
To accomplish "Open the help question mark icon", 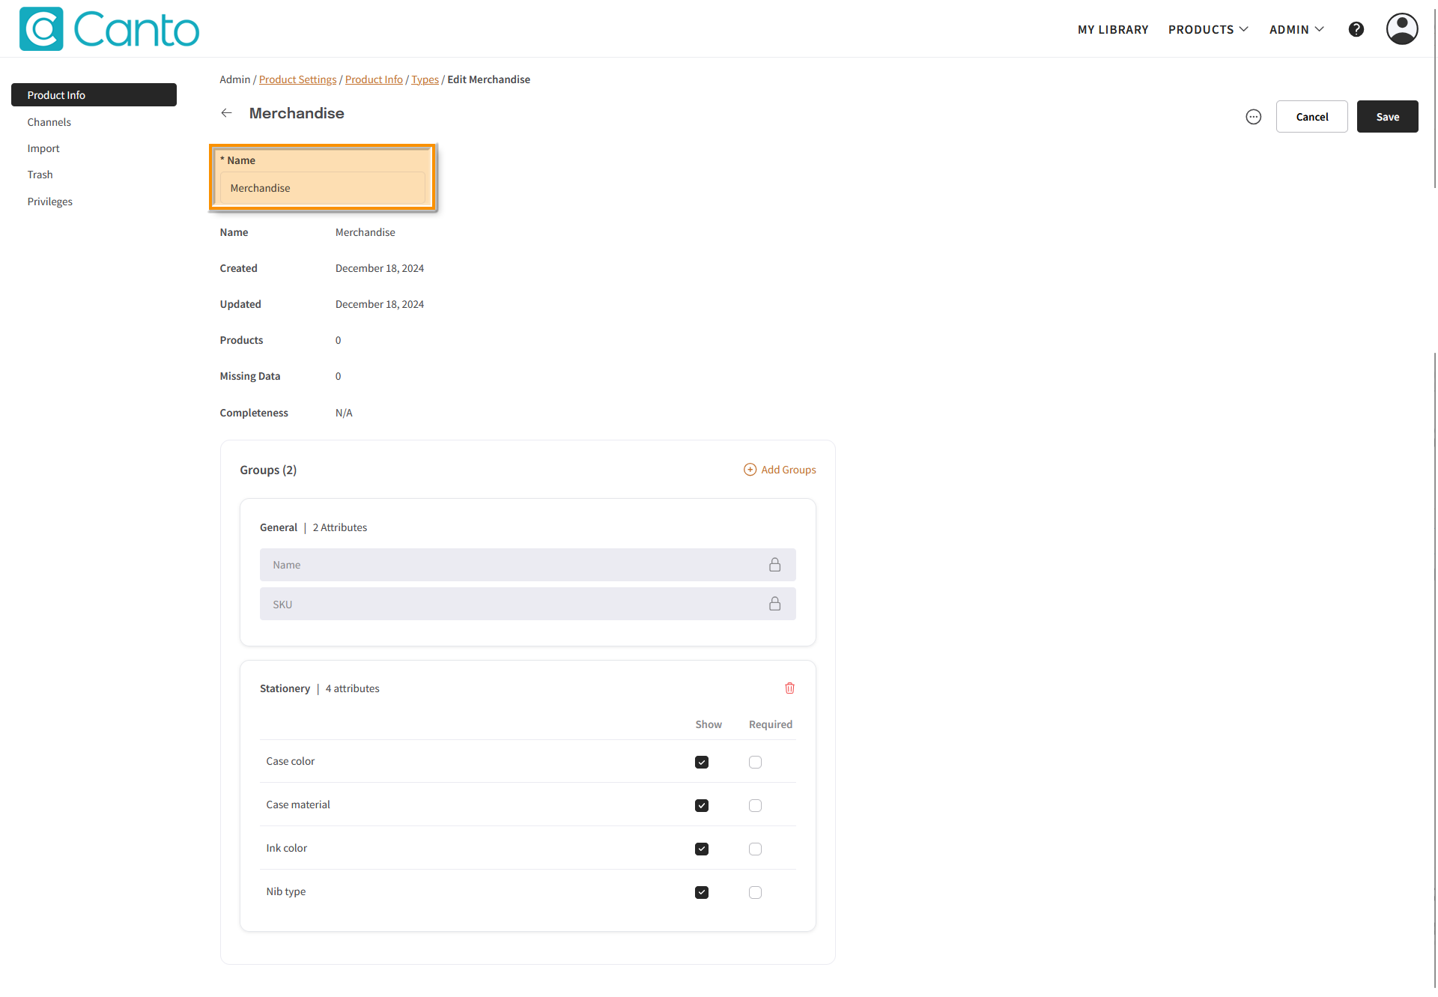I will (1356, 29).
